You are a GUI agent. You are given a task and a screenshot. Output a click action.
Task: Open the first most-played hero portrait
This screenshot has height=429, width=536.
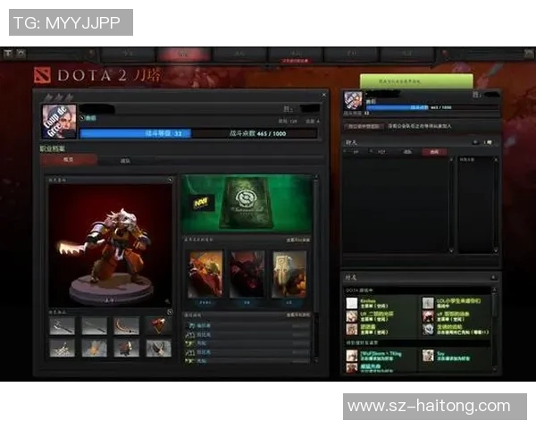click(205, 274)
